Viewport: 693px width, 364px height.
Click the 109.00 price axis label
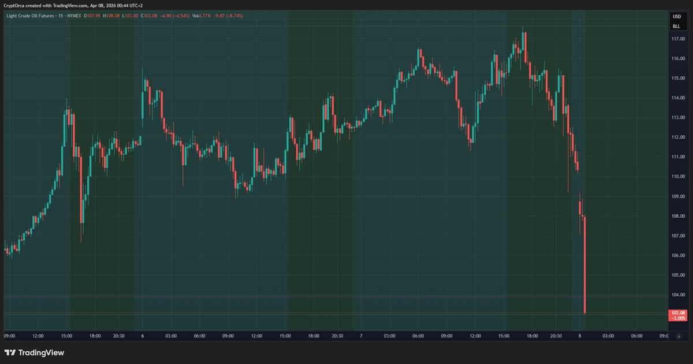678,196
